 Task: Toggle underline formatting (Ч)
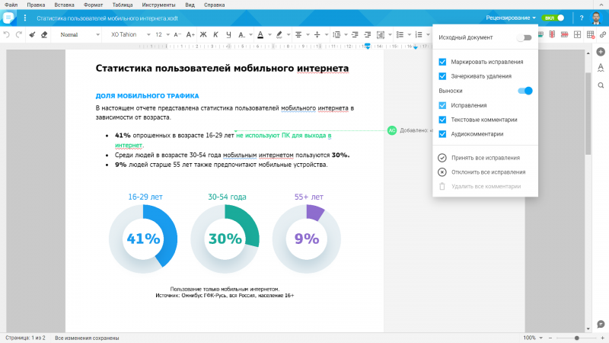point(228,34)
